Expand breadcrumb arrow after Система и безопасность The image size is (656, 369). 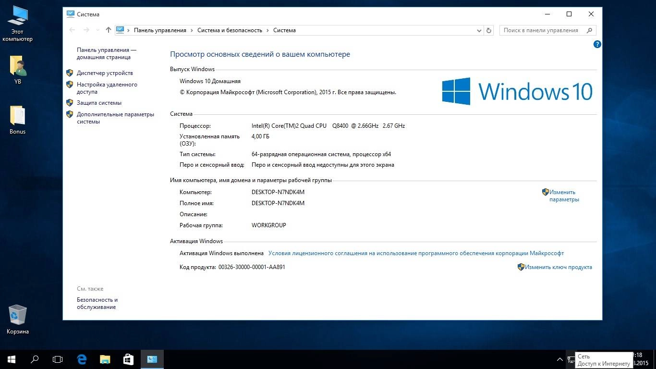tap(268, 30)
